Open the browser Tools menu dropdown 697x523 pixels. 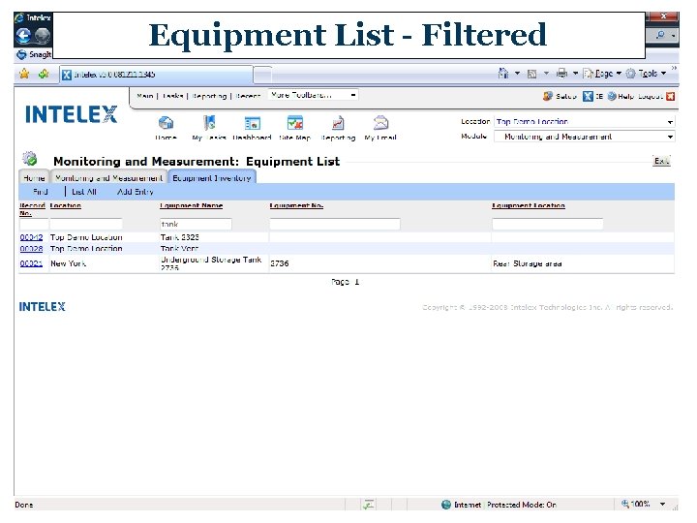[646, 74]
